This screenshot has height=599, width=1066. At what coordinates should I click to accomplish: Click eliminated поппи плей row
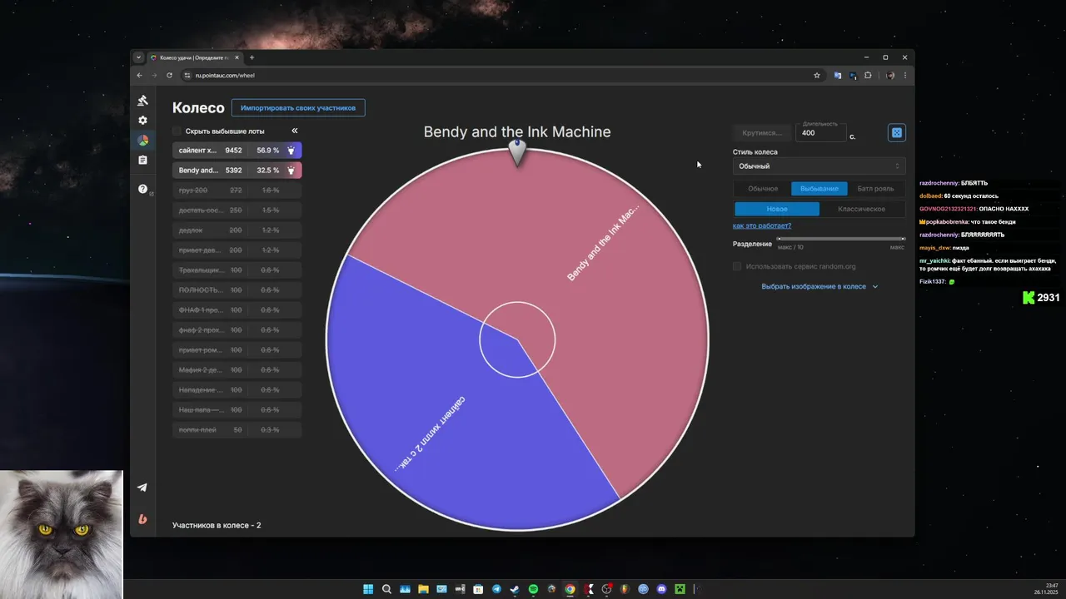tap(237, 430)
